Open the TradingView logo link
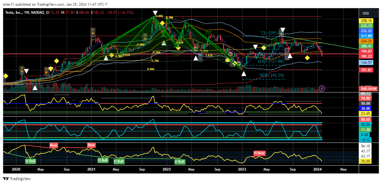This screenshot has height=184, width=382. 17,179
